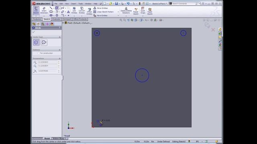The height and width of the screenshot is (144, 257).
Task: Click in the Search Commands field
Action: tap(183, 4)
